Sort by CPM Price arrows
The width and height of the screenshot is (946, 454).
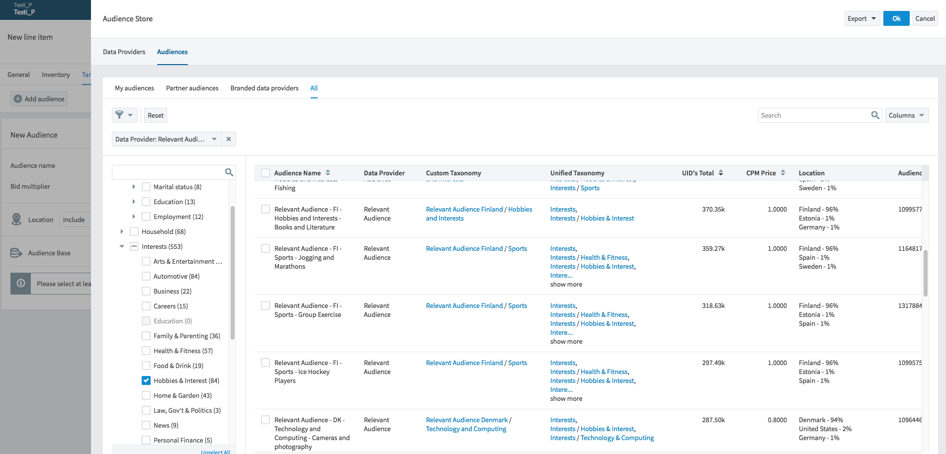[783, 173]
